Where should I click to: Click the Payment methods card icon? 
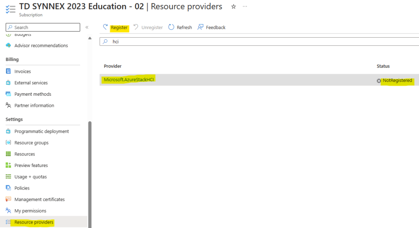point(8,94)
